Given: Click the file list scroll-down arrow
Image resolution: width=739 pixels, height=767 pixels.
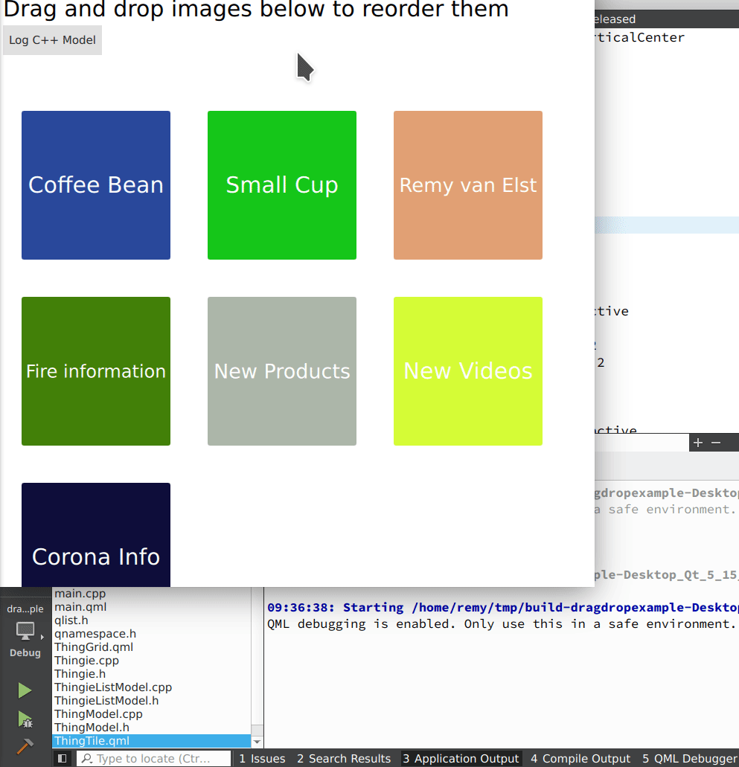Looking at the screenshot, I should click(x=257, y=742).
